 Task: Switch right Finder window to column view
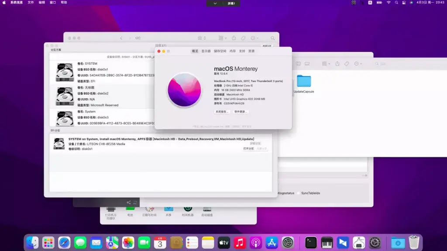tap(298, 64)
